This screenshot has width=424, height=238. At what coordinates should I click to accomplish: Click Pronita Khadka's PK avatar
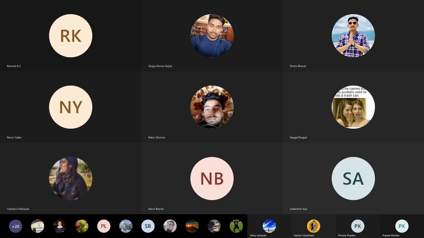point(358,226)
